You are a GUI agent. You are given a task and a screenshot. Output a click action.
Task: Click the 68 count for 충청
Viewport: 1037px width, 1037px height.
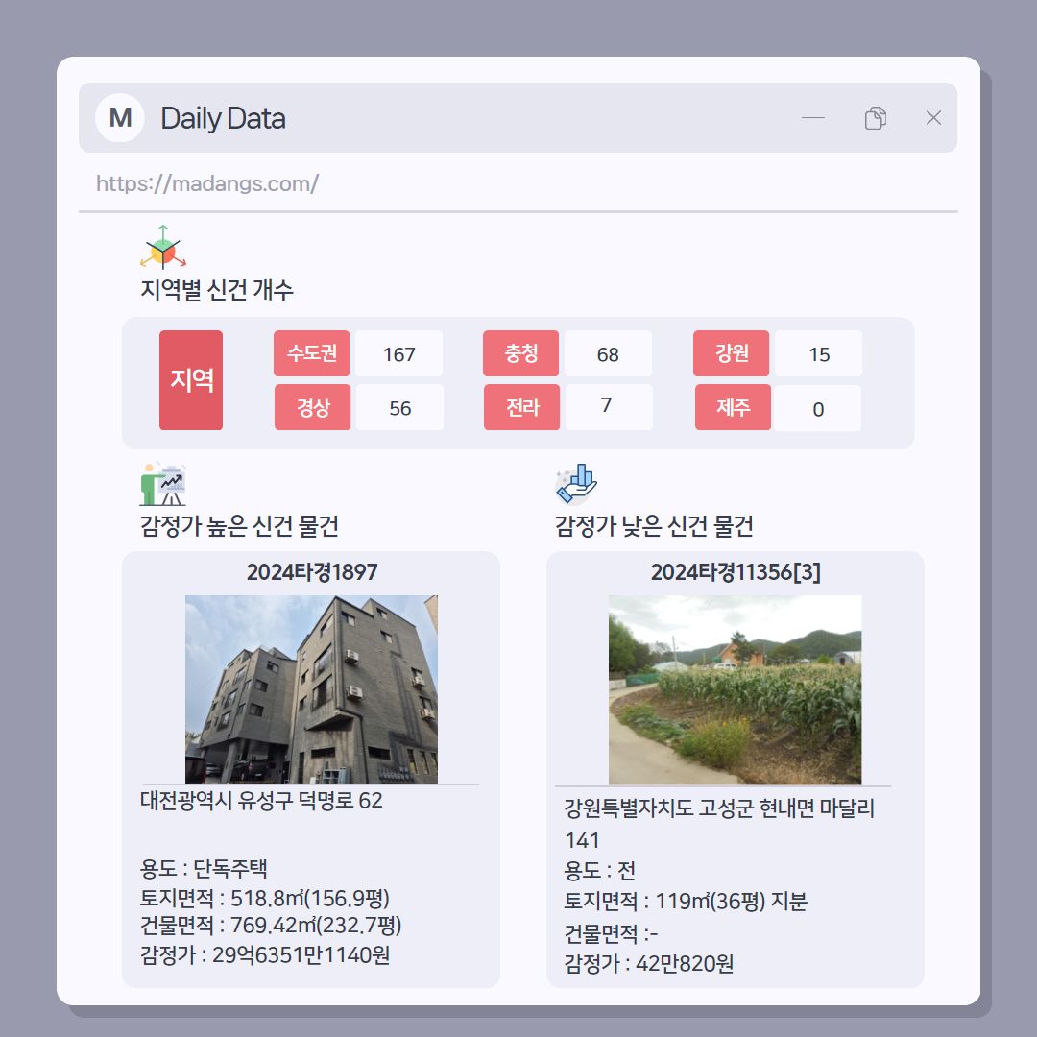click(609, 353)
